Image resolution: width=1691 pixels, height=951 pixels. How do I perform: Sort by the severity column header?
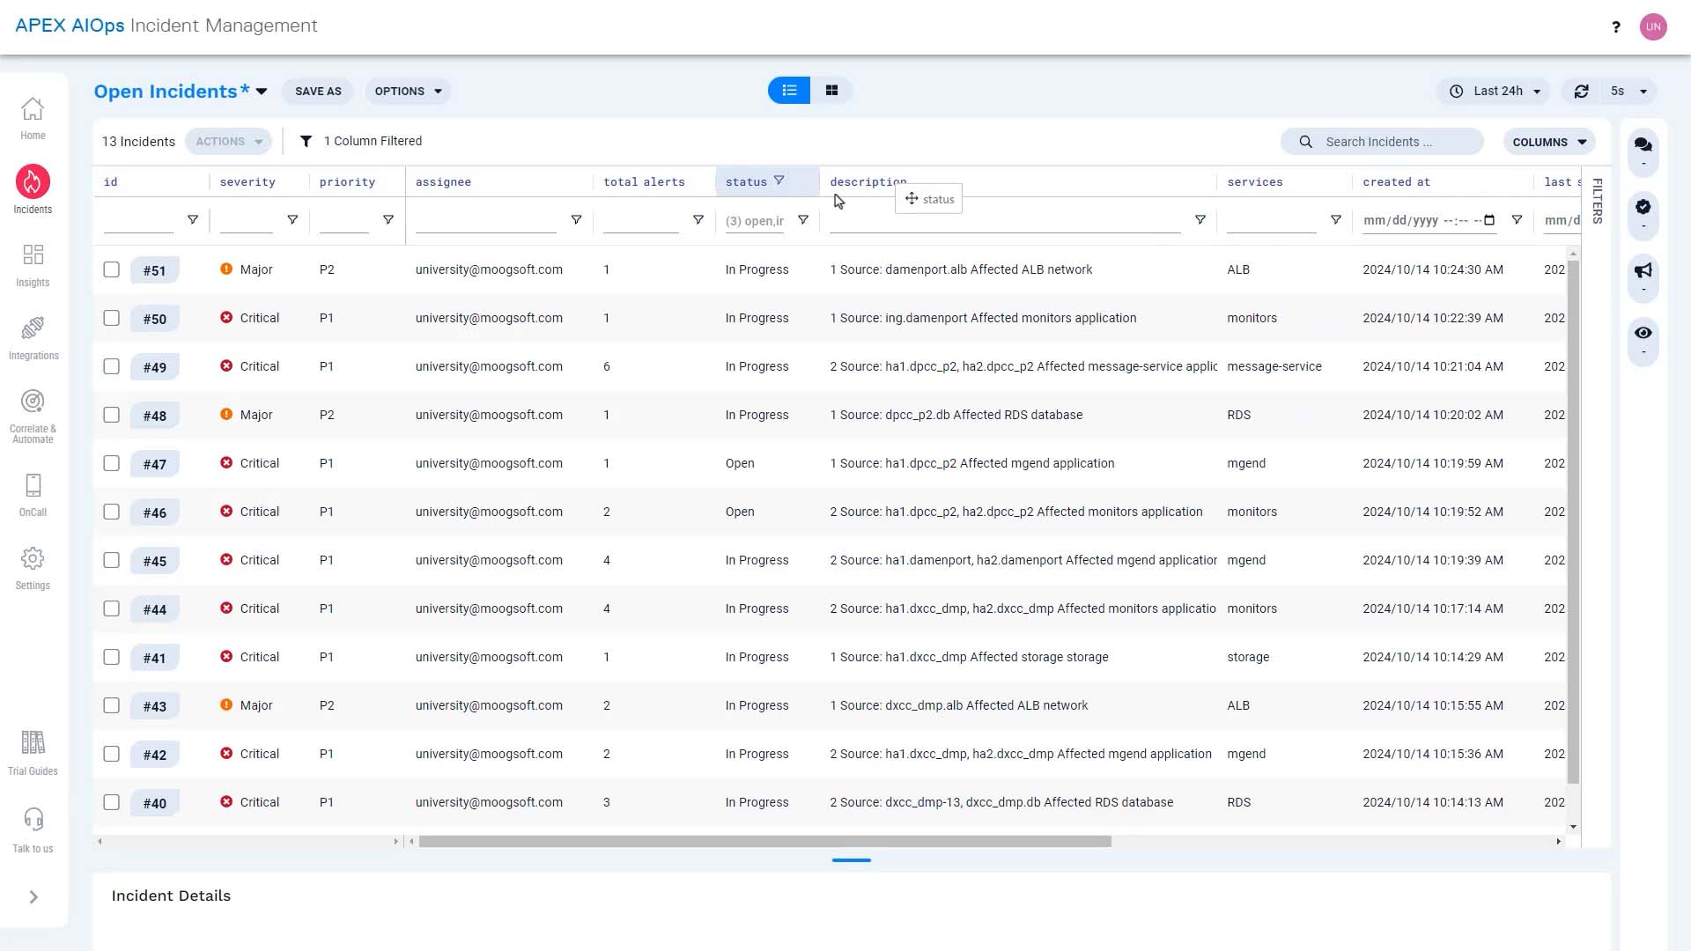(247, 182)
